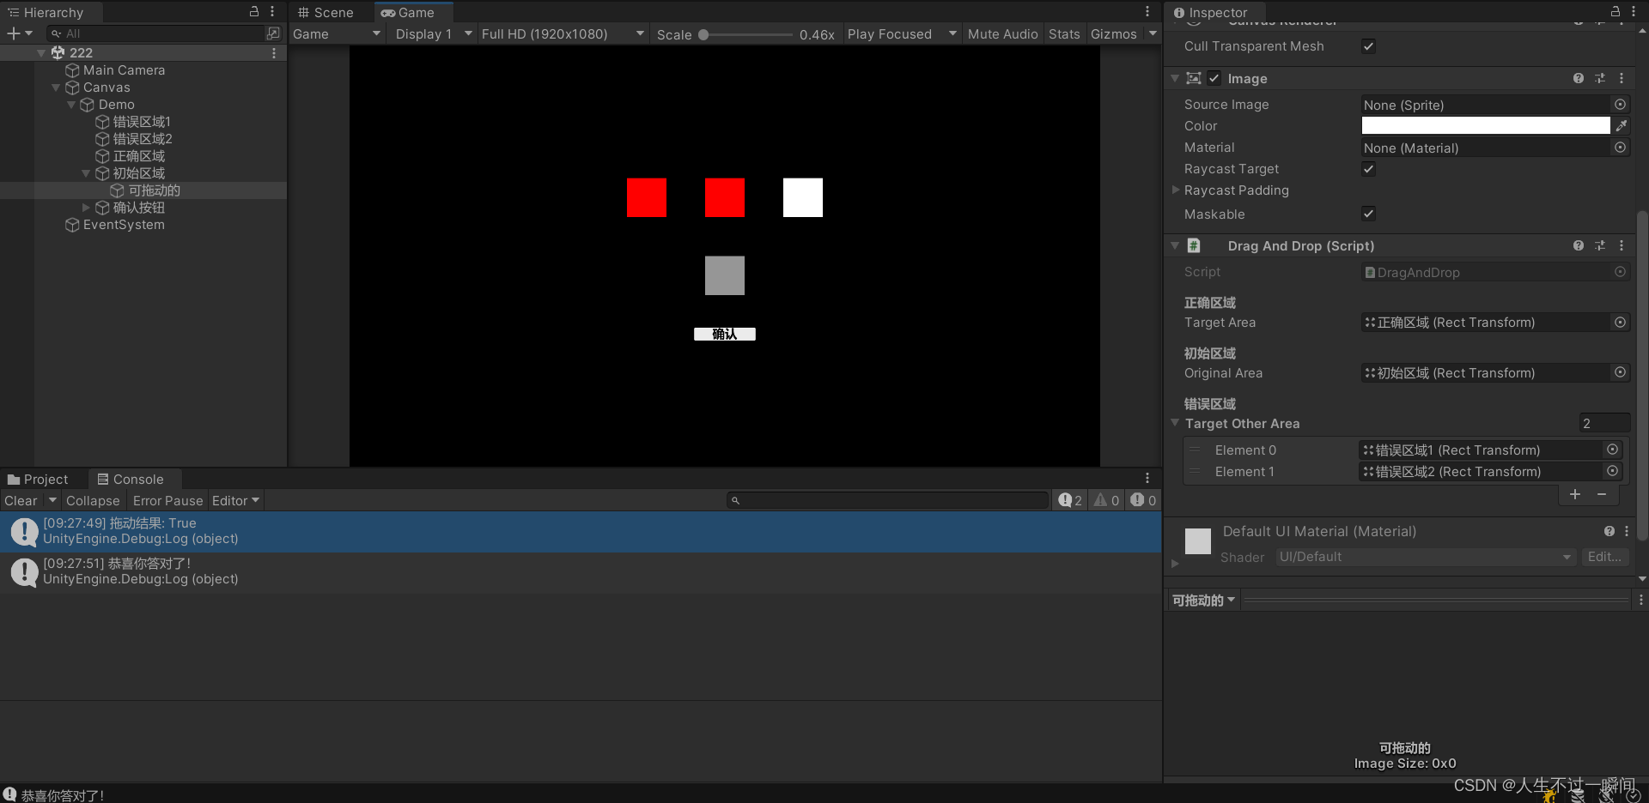Open Full HD resolution dropdown
The image size is (1649, 803).
pyautogui.click(x=563, y=33)
